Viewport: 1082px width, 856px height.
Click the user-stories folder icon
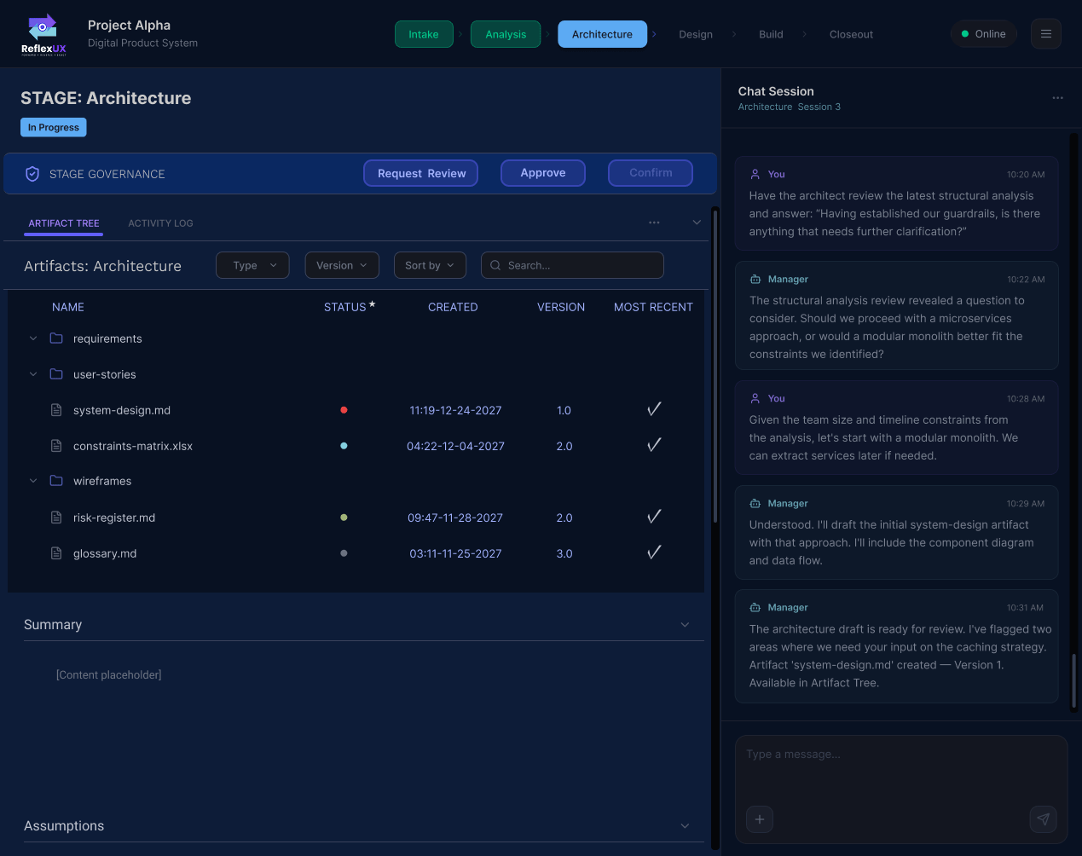coord(56,374)
